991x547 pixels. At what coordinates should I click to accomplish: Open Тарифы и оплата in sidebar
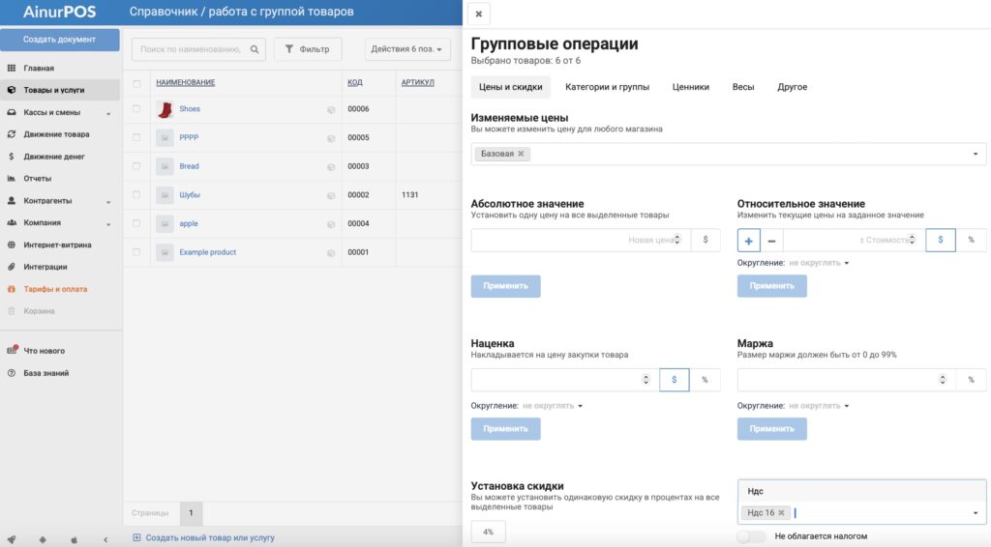pos(55,289)
